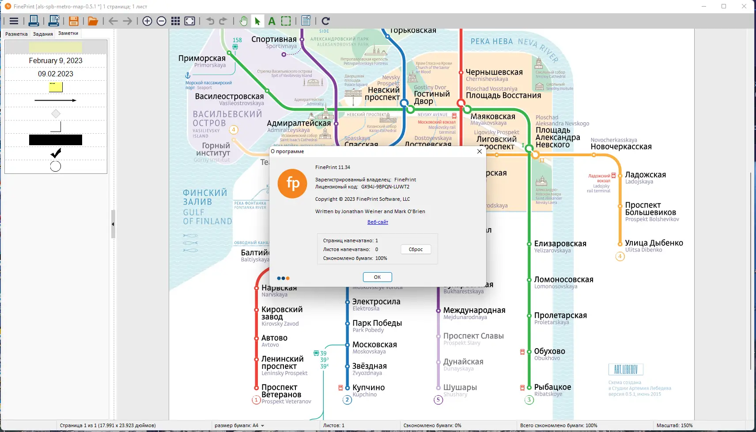This screenshot has width=756, height=432.
Task: Click the orange Save floppy icon
Action: pos(74,21)
